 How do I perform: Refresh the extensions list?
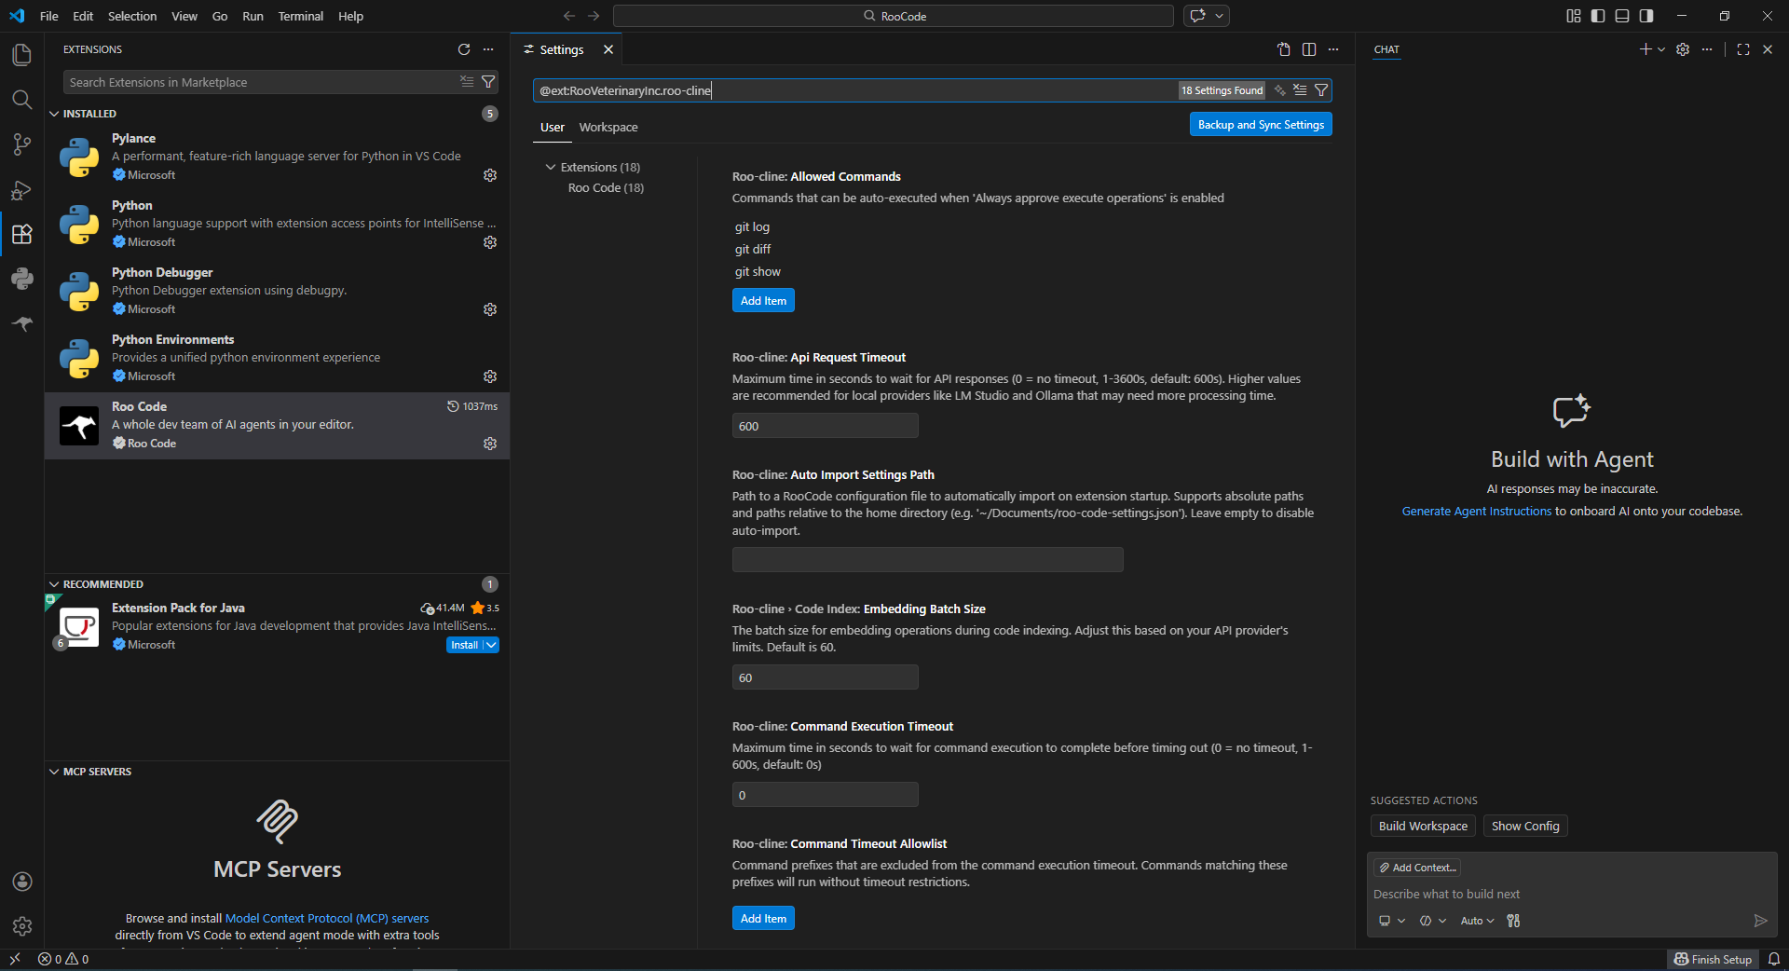tap(464, 49)
